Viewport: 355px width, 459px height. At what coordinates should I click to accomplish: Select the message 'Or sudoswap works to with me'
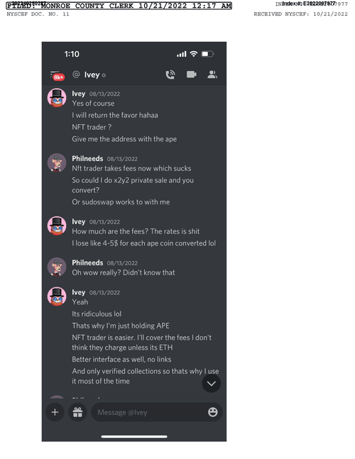[121, 202]
